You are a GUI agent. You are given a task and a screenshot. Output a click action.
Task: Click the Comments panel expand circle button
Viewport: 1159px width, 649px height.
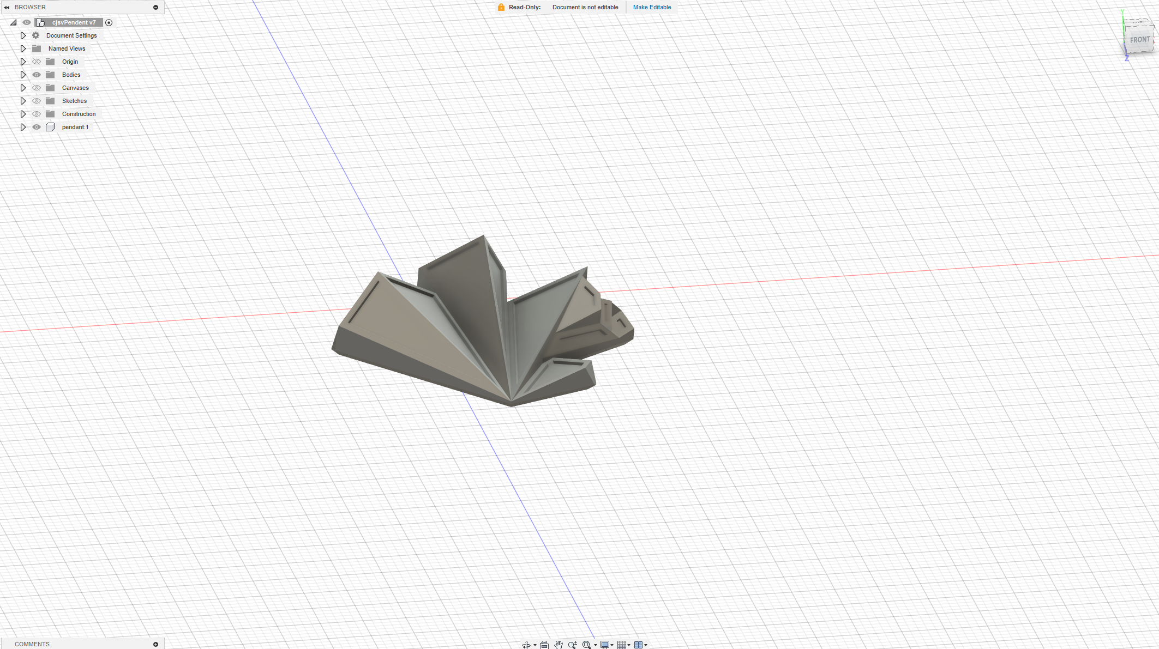coord(155,644)
